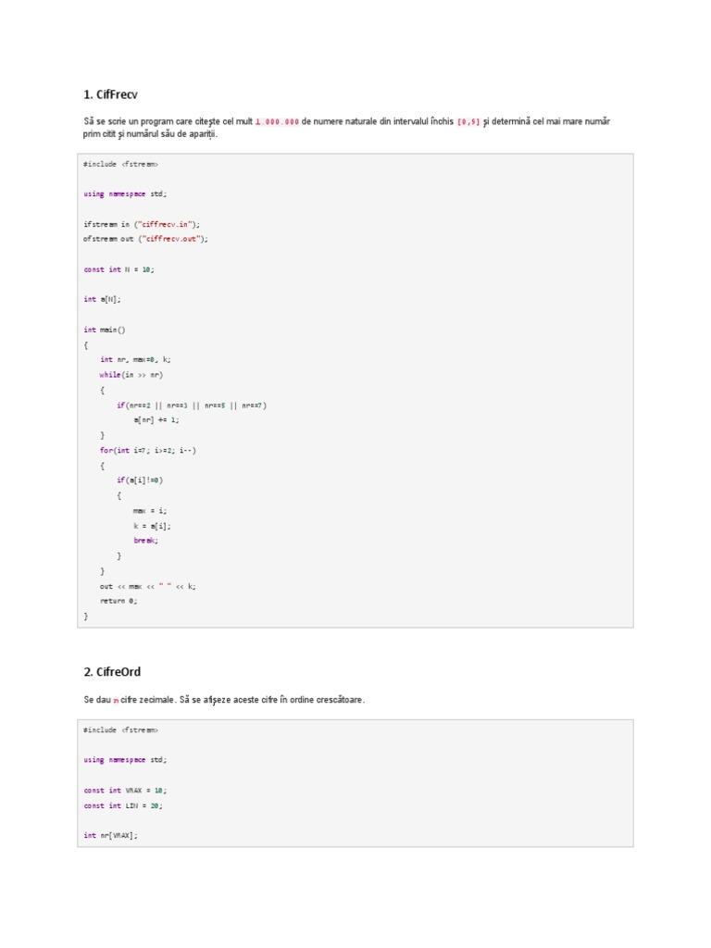The width and height of the screenshot is (711, 948).
Task: Click the "int main()" line
Action: pos(104,330)
